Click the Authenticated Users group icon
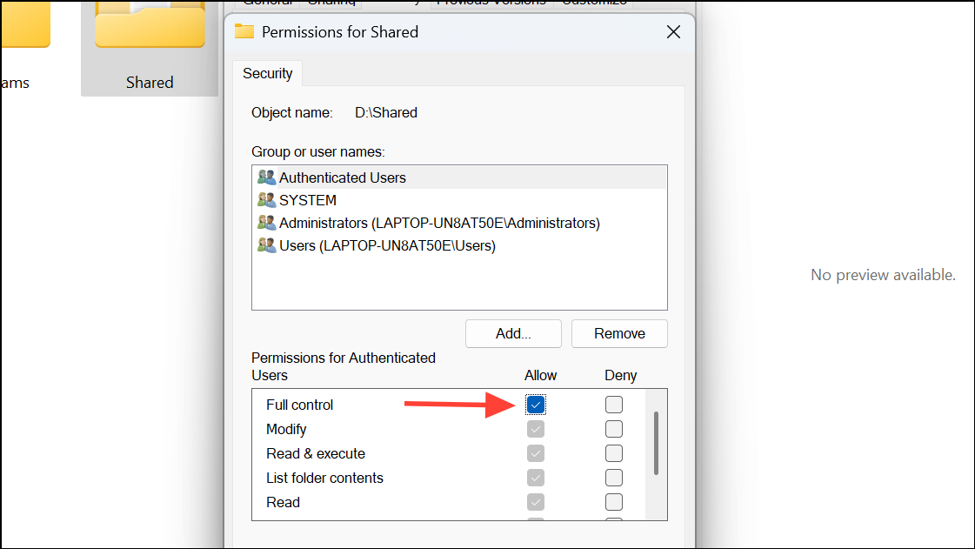The height and width of the screenshot is (549, 975). pos(267,177)
